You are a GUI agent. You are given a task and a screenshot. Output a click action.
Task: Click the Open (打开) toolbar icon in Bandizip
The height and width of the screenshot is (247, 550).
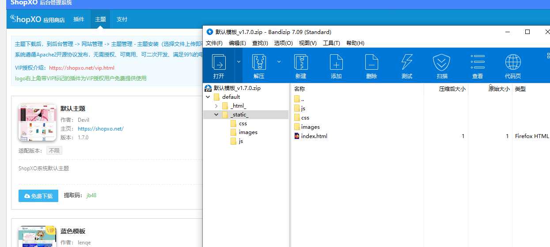[219, 65]
